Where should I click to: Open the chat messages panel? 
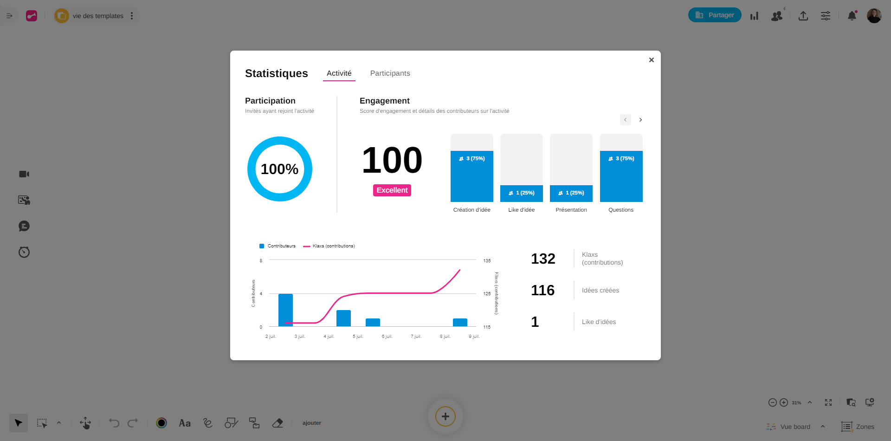(24, 226)
